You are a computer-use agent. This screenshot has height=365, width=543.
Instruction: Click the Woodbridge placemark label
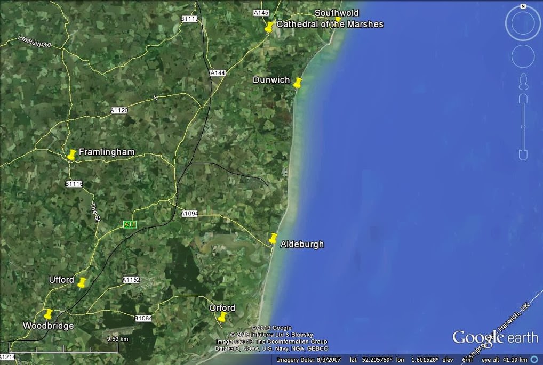[x=48, y=326]
